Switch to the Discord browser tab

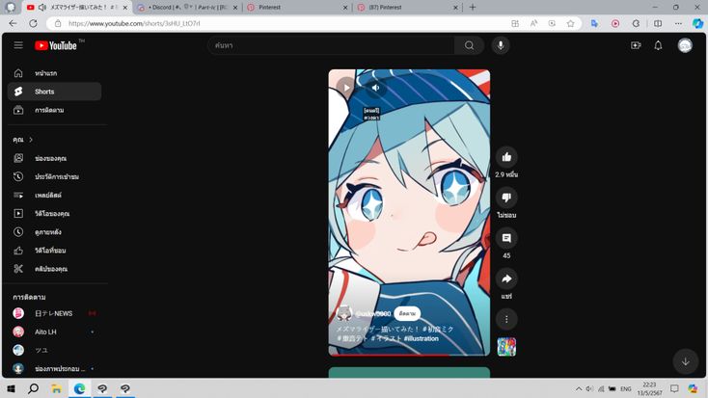pyautogui.click(x=187, y=7)
